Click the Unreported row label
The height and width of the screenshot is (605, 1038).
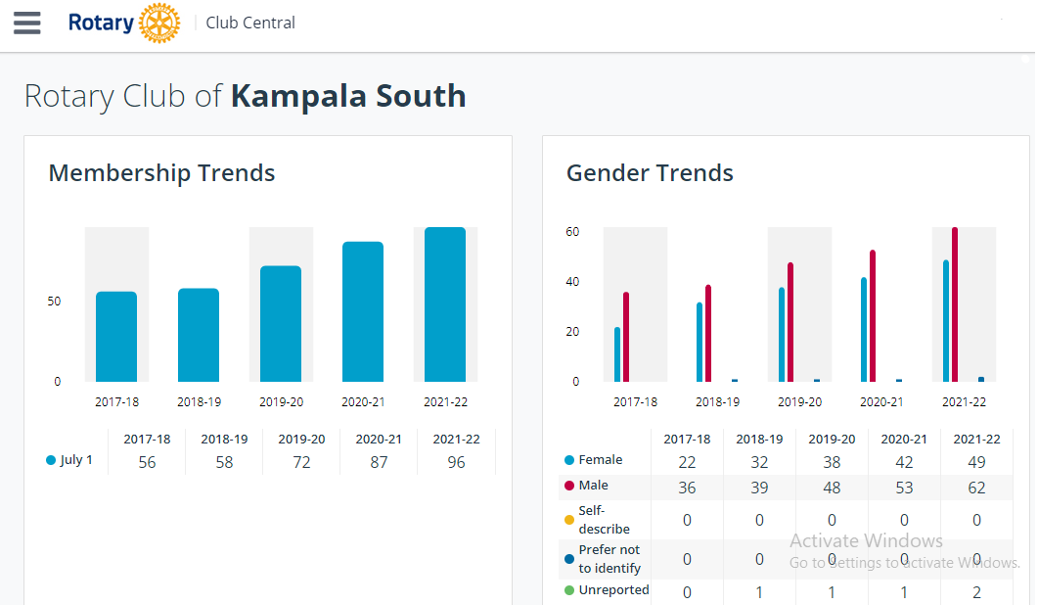(x=613, y=589)
